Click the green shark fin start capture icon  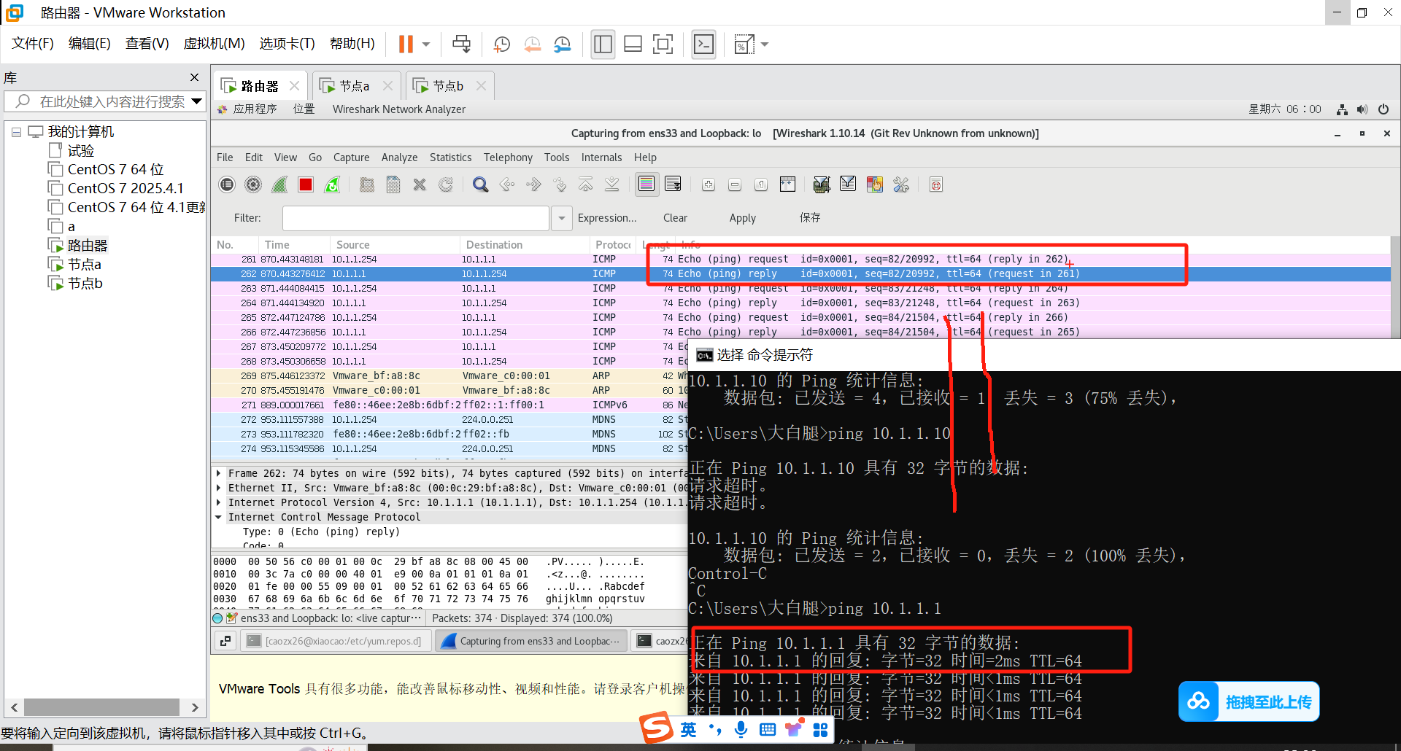[279, 184]
